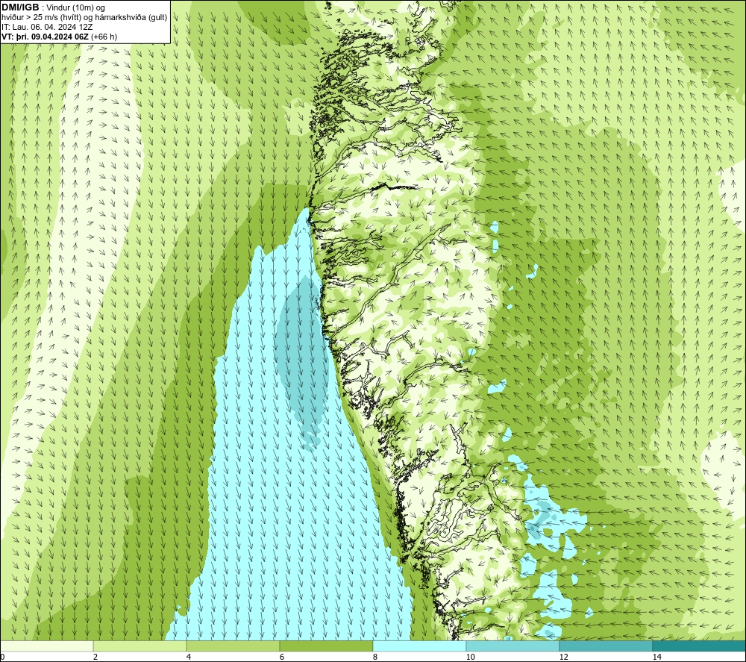Click the darker cyan wind maximum offshore
746x662 pixels.
(x=304, y=362)
